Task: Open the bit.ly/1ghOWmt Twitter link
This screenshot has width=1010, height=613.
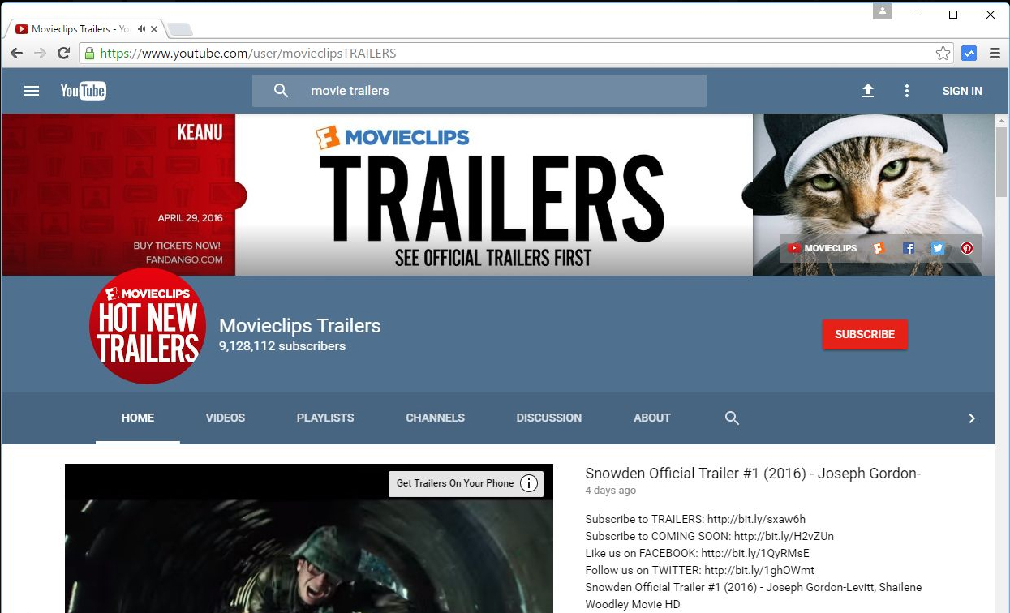Action: (759, 570)
